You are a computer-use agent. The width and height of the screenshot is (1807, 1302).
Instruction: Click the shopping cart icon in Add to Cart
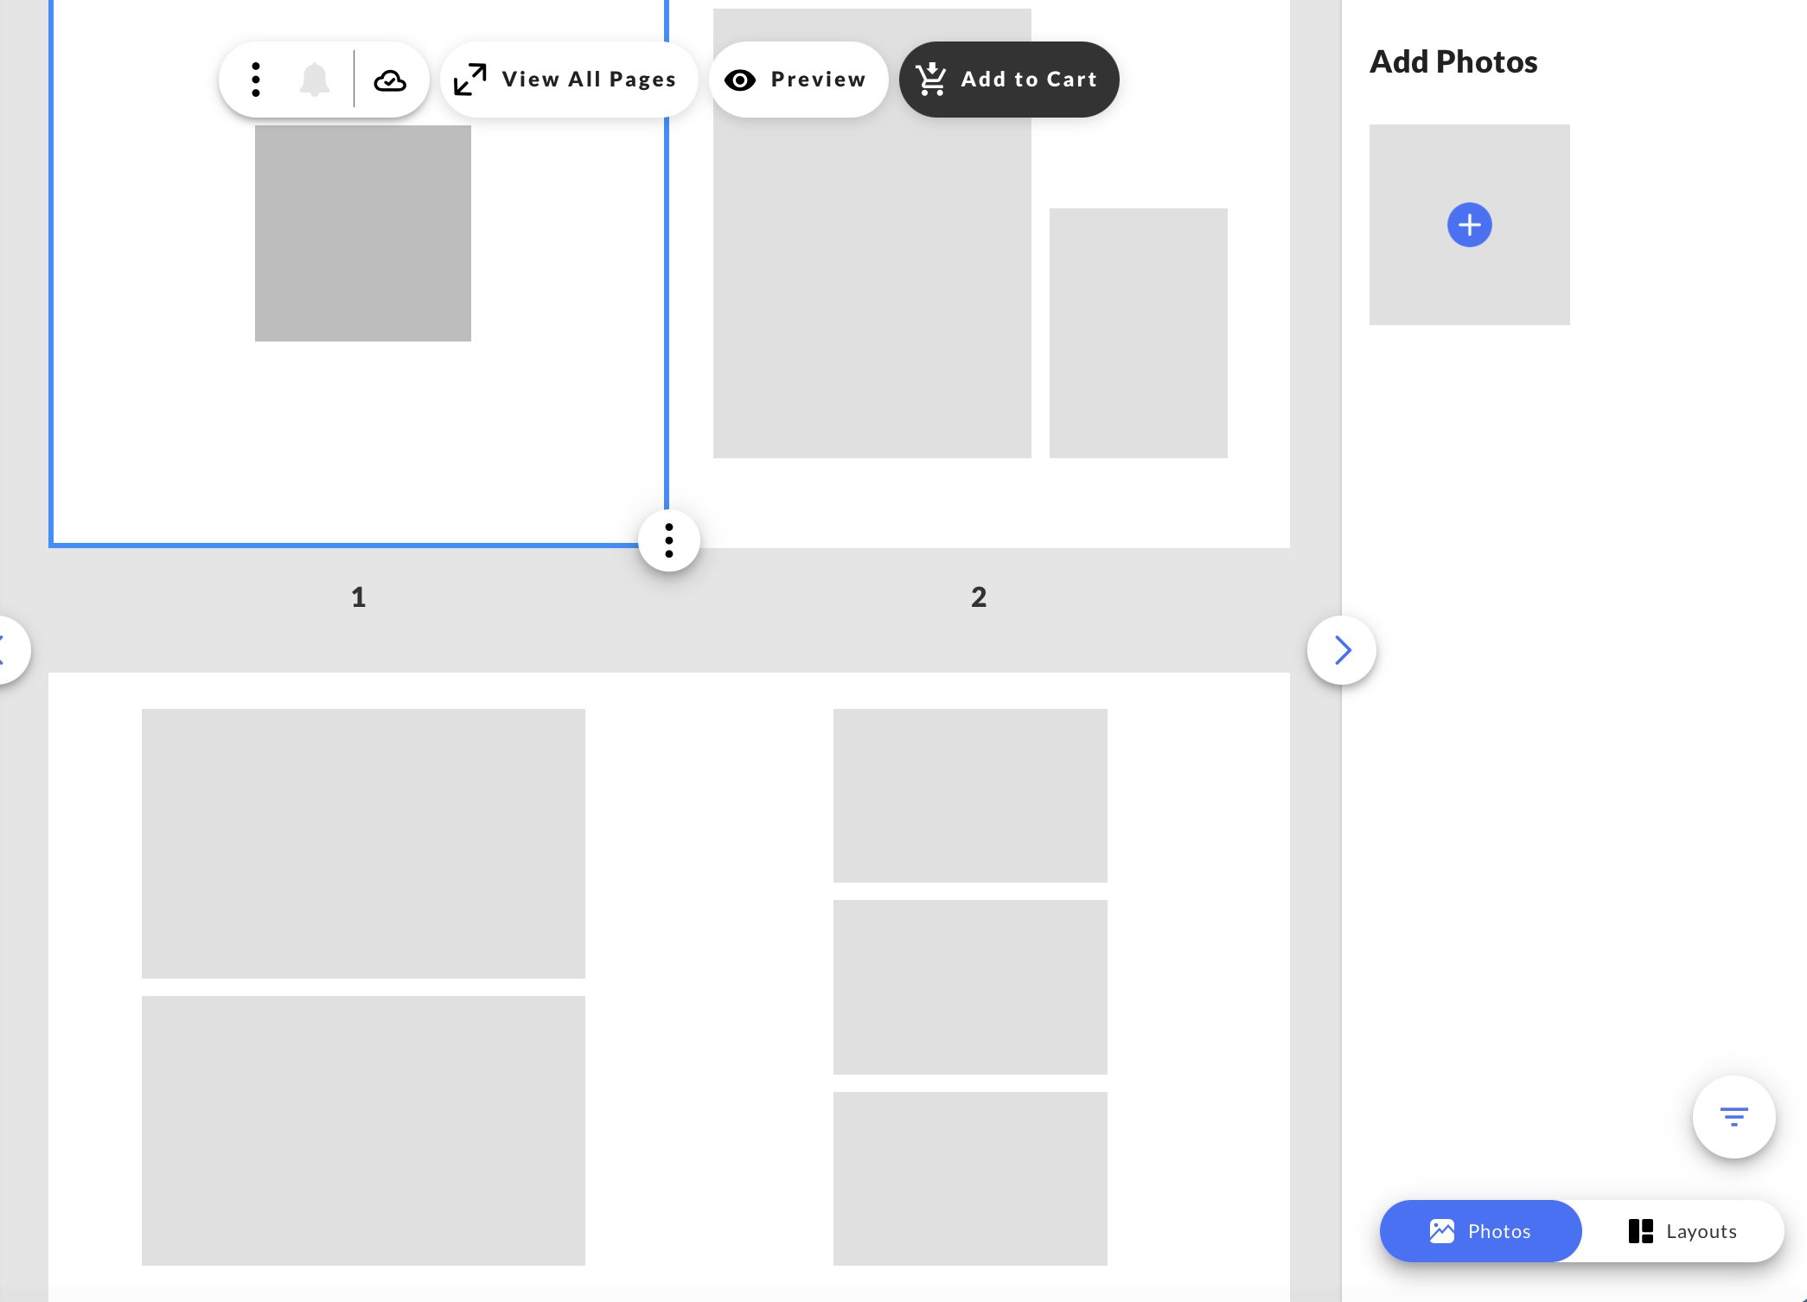pyautogui.click(x=931, y=79)
